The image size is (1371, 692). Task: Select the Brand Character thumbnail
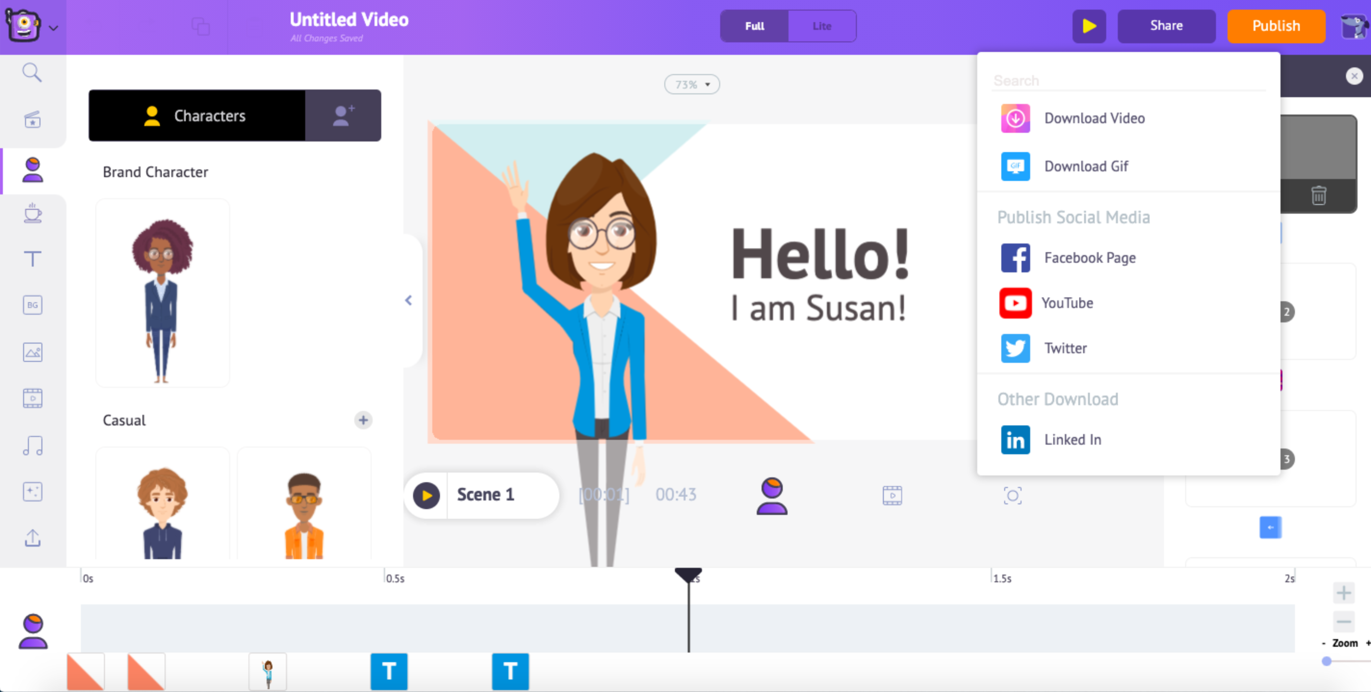(162, 293)
